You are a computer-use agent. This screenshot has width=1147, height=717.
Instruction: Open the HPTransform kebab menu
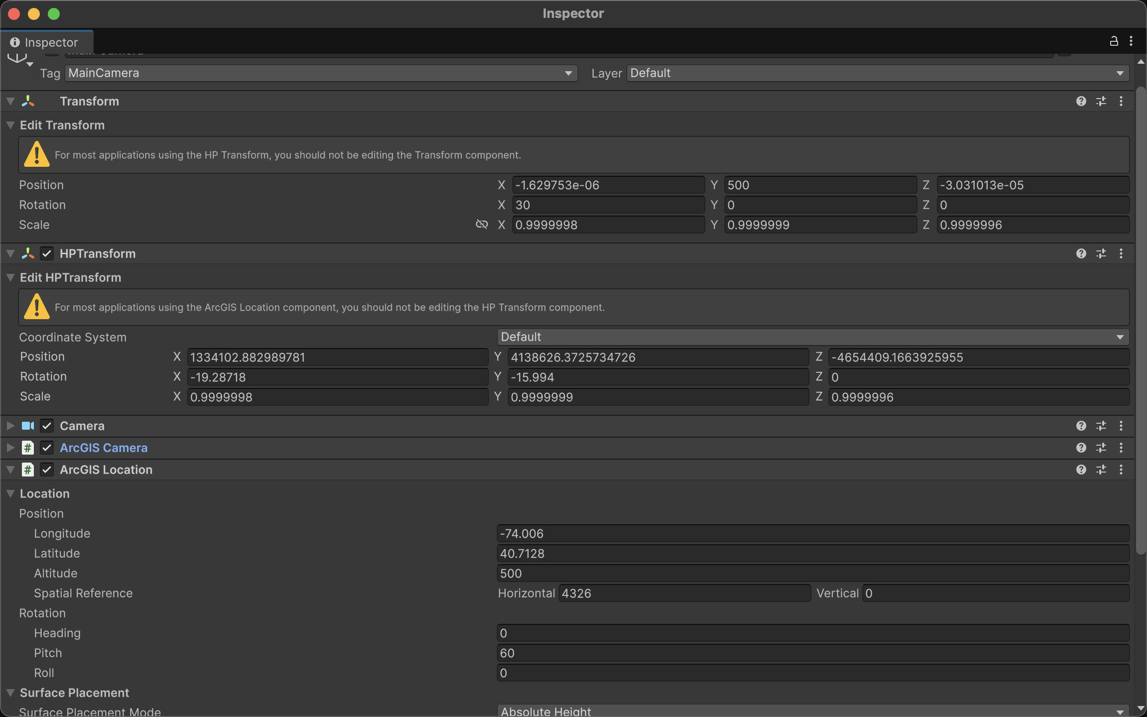click(1121, 253)
